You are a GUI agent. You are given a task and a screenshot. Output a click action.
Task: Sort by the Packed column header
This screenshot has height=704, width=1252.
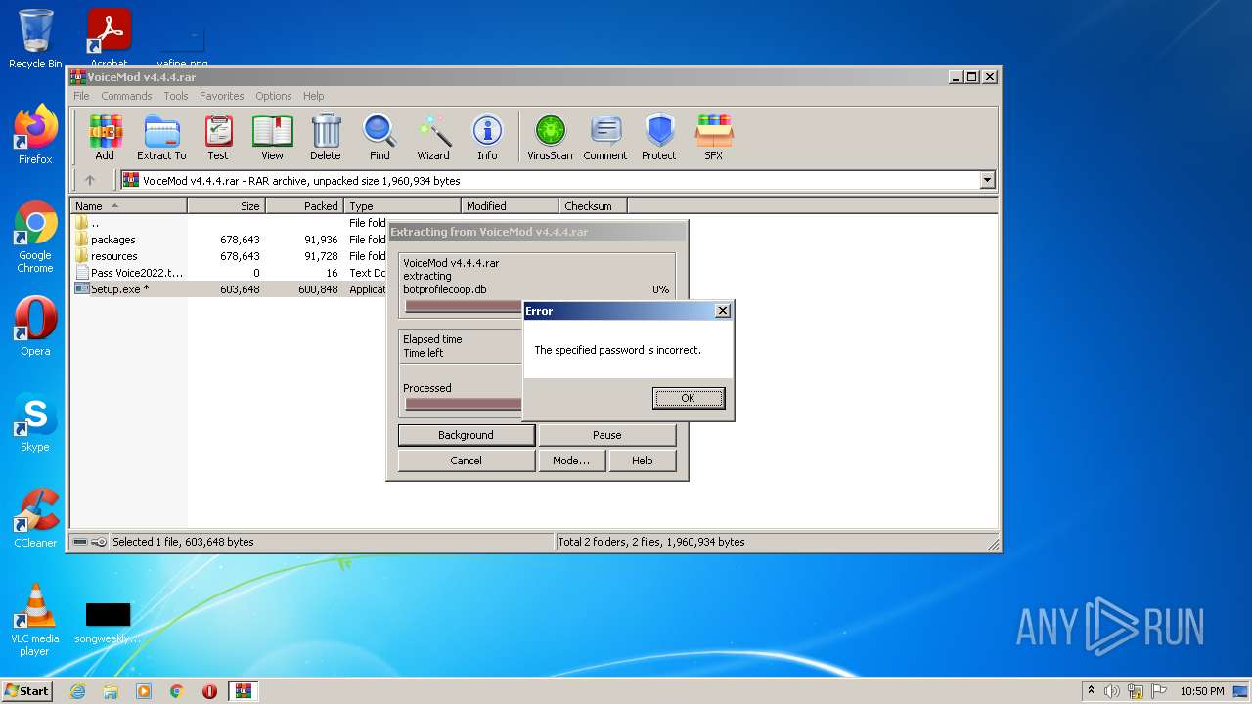(304, 205)
